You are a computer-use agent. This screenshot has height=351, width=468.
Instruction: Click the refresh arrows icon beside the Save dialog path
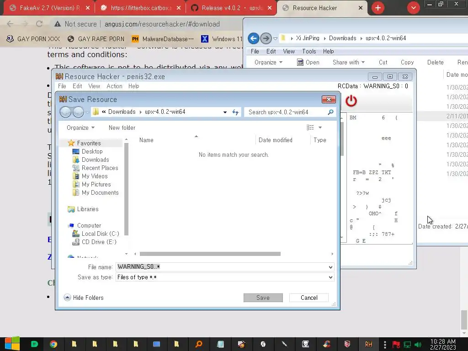[x=235, y=112]
